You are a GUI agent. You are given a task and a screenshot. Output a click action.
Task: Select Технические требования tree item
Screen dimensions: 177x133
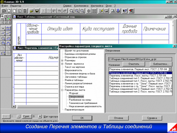click(83, 103)
